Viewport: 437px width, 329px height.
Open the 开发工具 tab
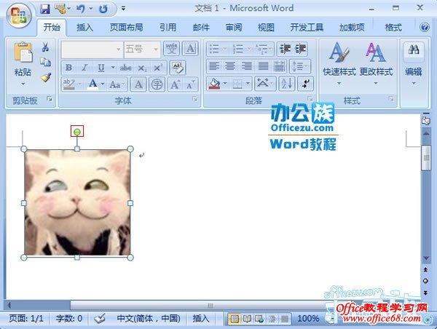[307, 28]
